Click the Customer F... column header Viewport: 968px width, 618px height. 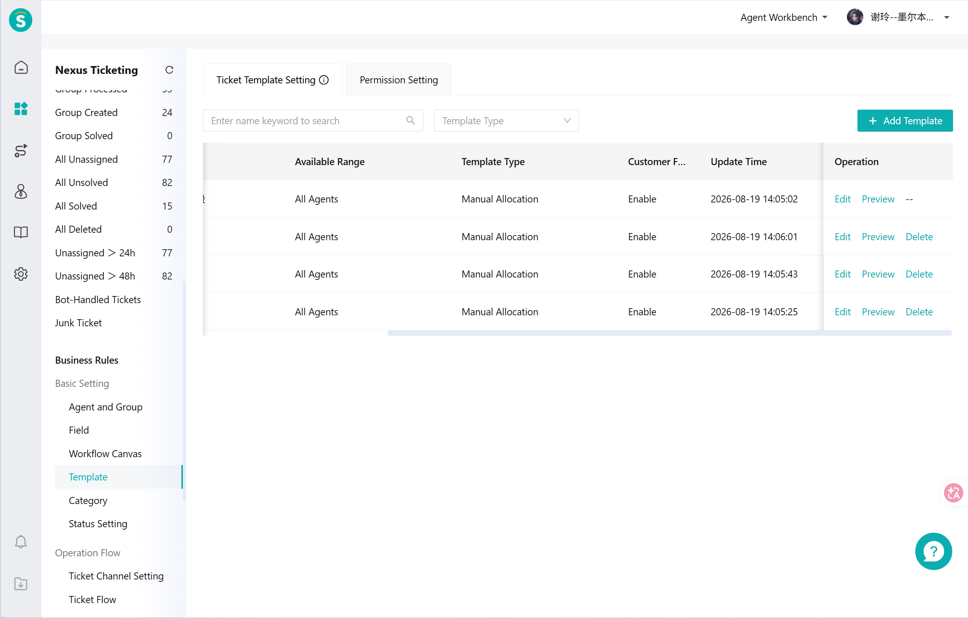(x=656, y=162)
